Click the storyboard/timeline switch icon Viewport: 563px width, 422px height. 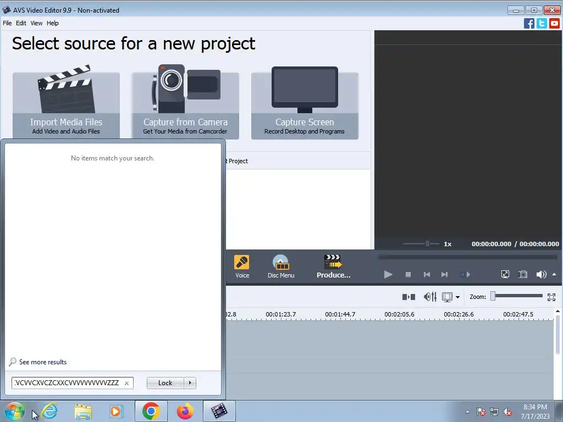[x=409, y=297]
